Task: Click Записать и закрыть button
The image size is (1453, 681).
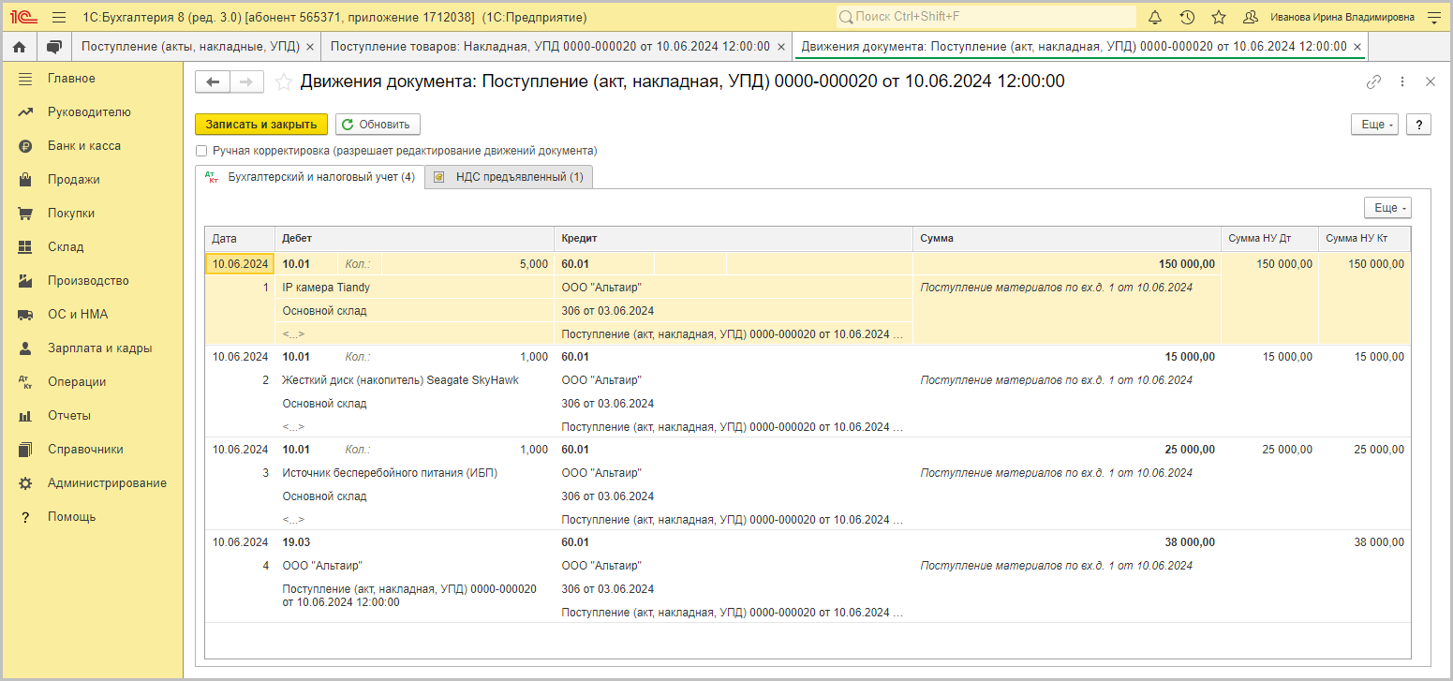Action: 261,125
